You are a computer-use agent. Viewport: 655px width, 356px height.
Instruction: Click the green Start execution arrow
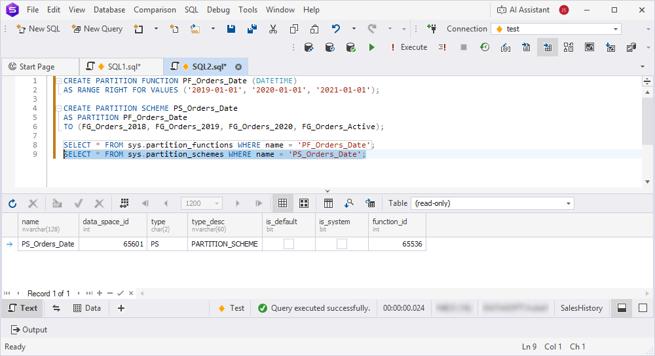point(371,47)
